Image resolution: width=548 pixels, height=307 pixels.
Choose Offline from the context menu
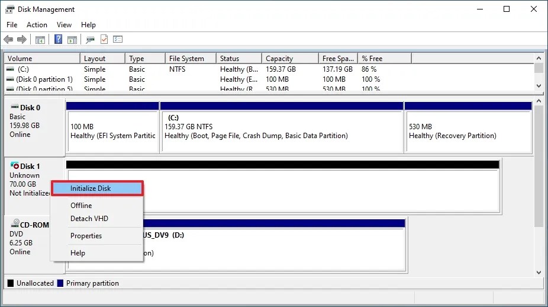(x=97, y=206)
